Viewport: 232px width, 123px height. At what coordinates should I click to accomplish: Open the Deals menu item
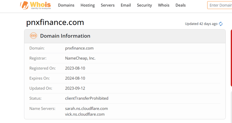tap(180, 5)
